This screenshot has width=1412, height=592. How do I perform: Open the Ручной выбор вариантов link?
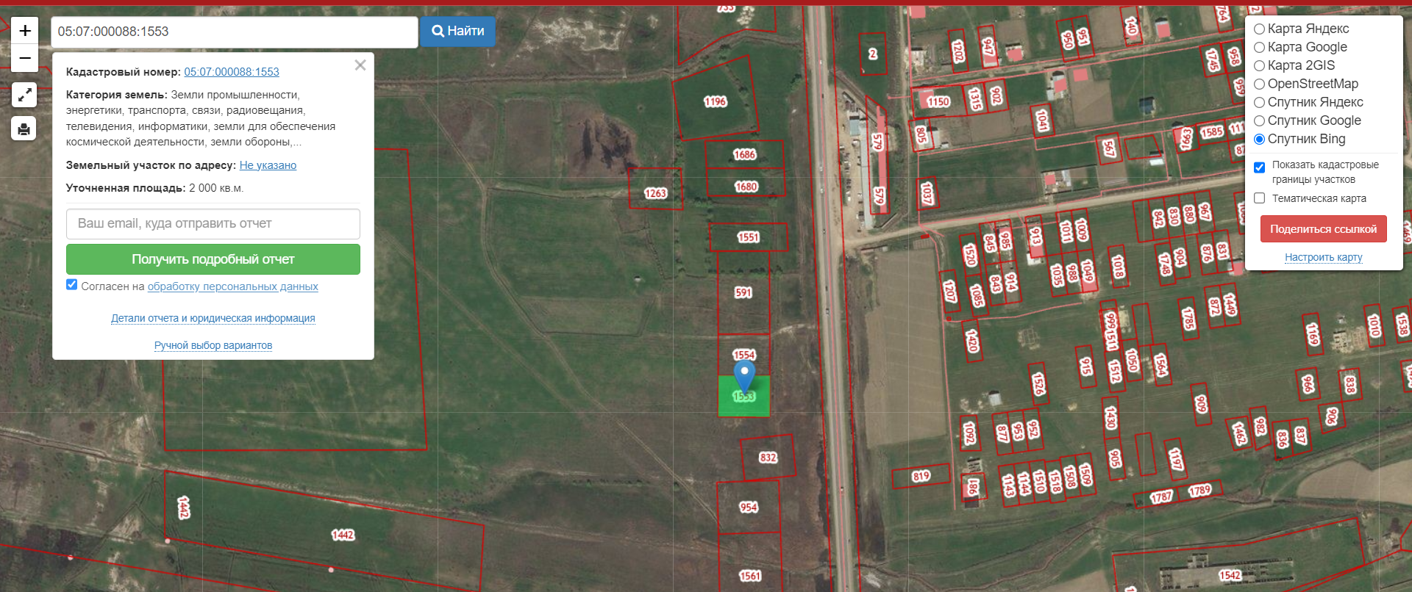213,345
